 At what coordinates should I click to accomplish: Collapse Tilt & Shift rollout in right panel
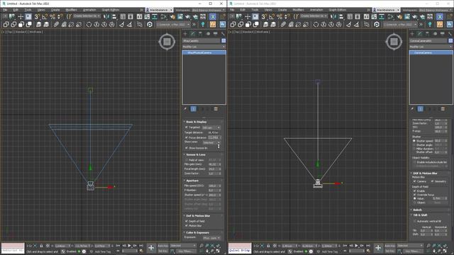[420, 215]
